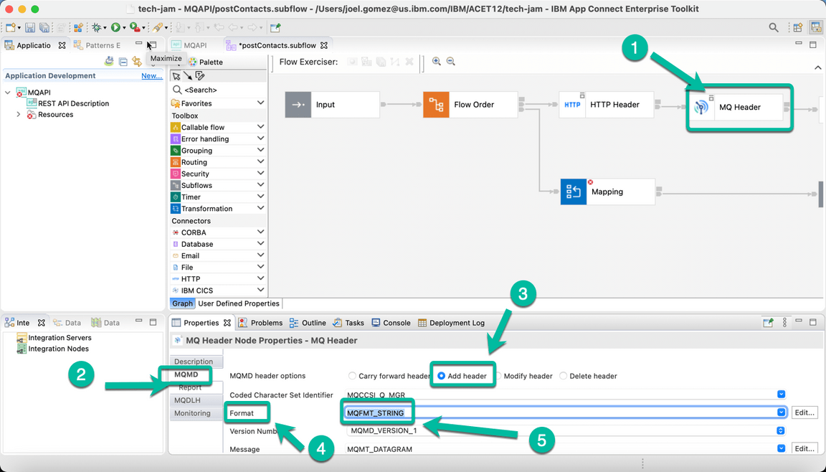
Task: Switch to the Problems tab
Action: coord(266,322)
